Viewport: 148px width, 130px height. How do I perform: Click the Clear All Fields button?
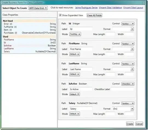pos(94,15)
